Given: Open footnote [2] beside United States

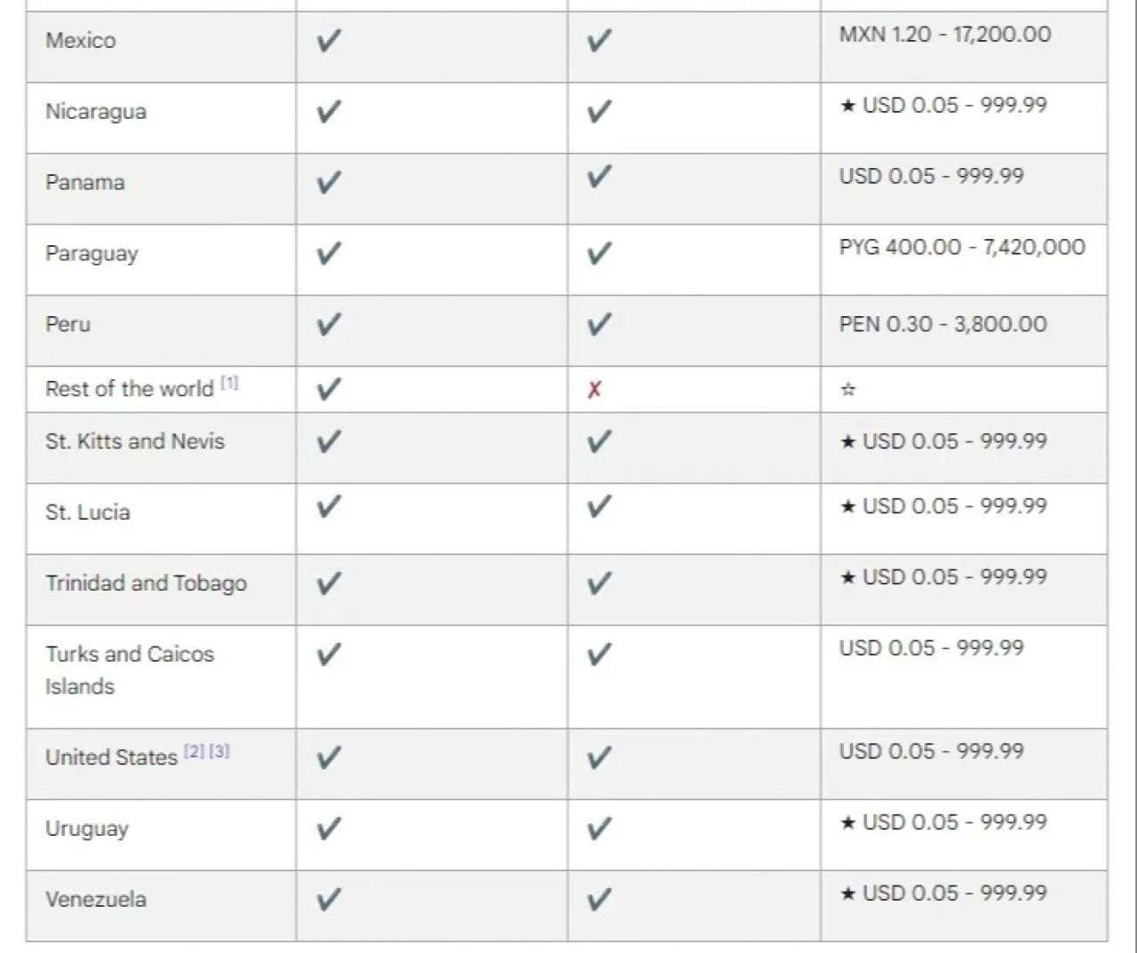Looking at the screenshot, I should pos(195,751).
